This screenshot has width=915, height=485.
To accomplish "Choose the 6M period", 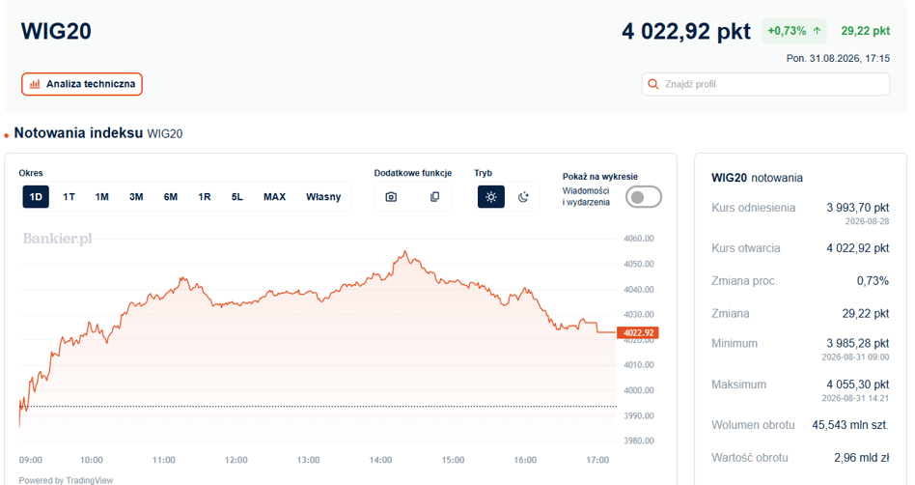I will click(171, 197).
